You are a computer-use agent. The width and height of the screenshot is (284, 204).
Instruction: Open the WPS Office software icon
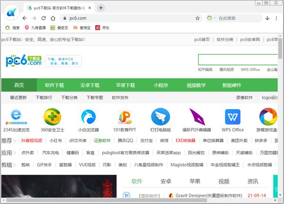pyautogui.click(x=233, y=117)
